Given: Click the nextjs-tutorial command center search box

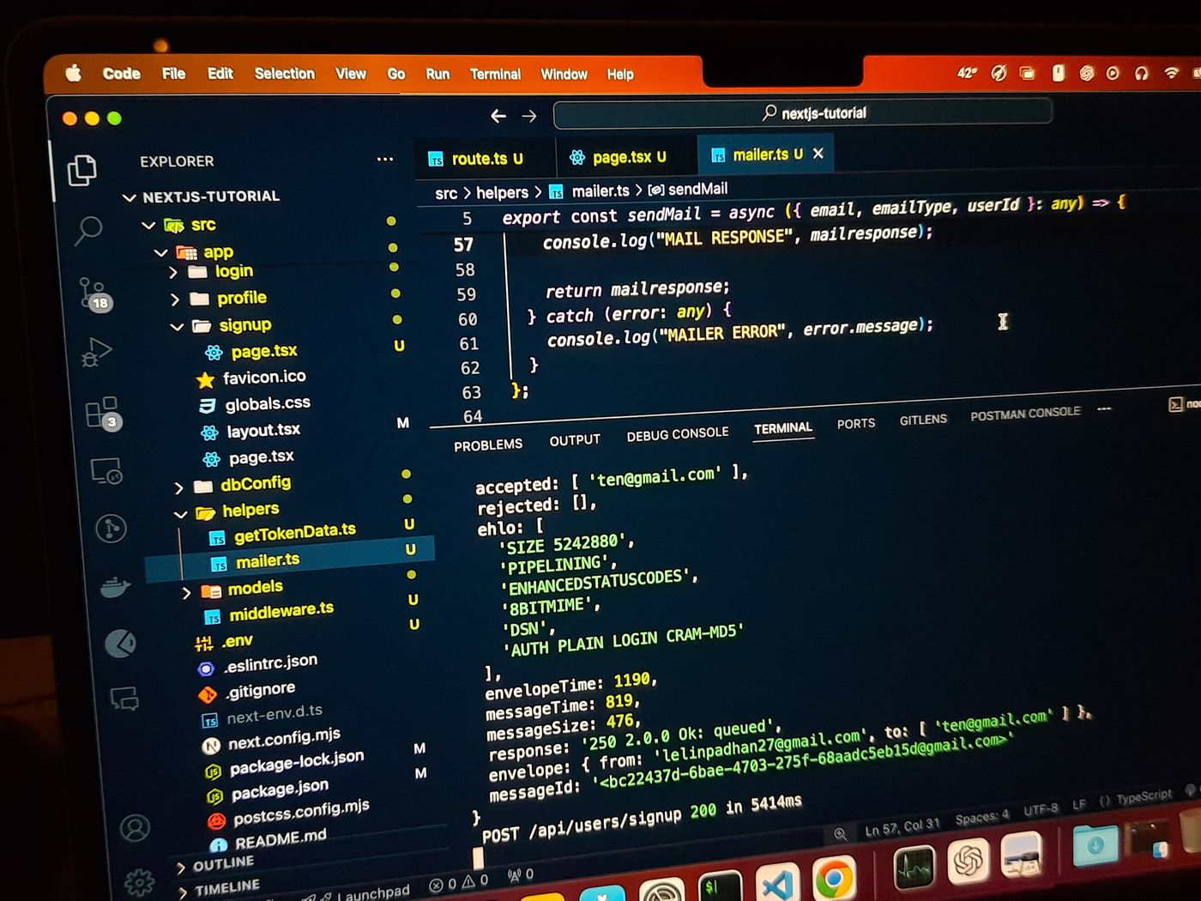Looking at the screenshot, I should click(803, 112).
